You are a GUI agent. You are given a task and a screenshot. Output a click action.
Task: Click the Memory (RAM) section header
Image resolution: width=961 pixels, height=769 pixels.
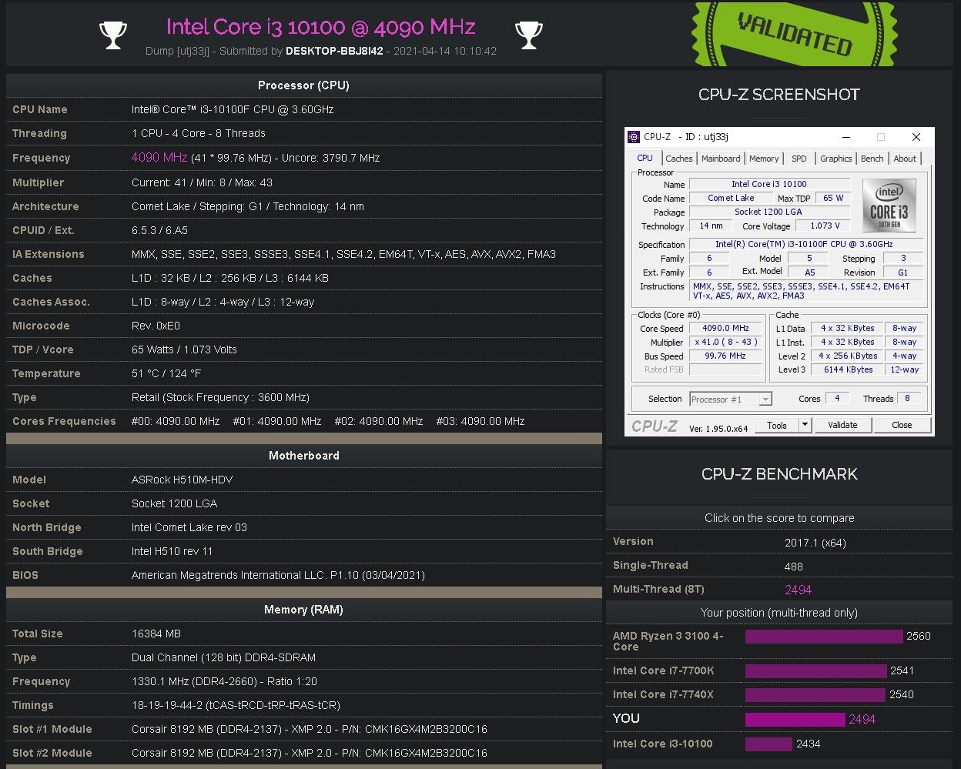coord(303,610)
